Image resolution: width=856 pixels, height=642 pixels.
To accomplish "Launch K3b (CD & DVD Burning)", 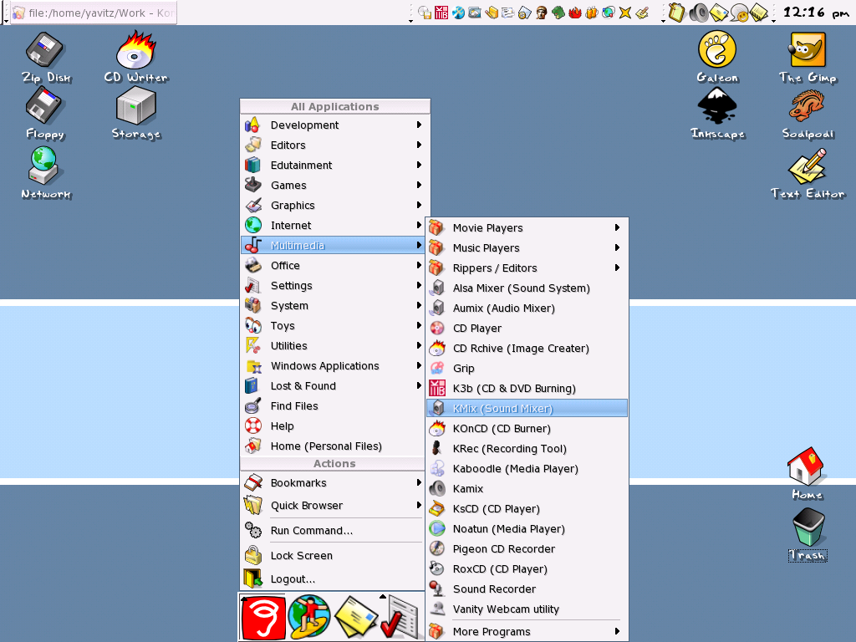I will [527, 389].
